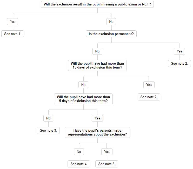Select No under the parents representations question
Viewport: 193px width, 169px height.
[79, 152]
